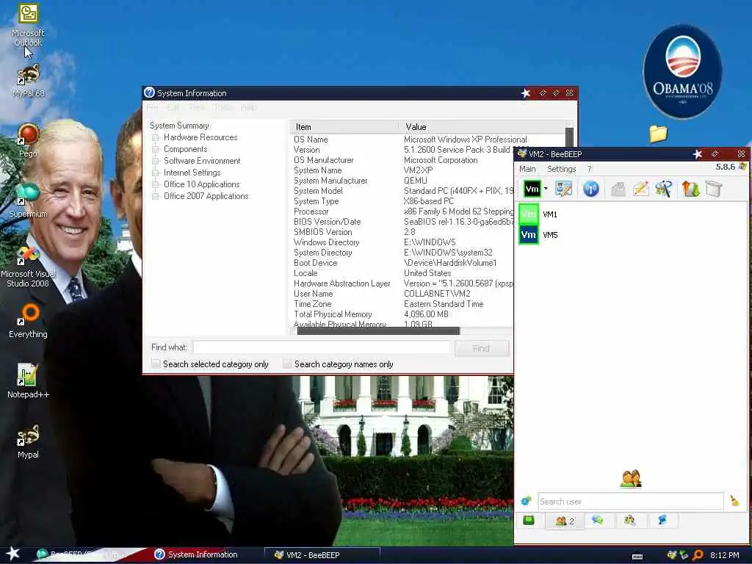This screenshot has width=752, height=564.
Task: Click the BeeBEEP 5.8.6 version label icon
Action: point(742,167)
